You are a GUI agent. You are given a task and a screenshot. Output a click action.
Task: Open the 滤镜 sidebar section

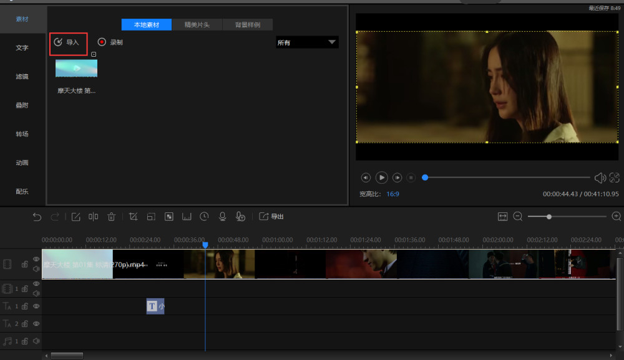coord(22,77)
